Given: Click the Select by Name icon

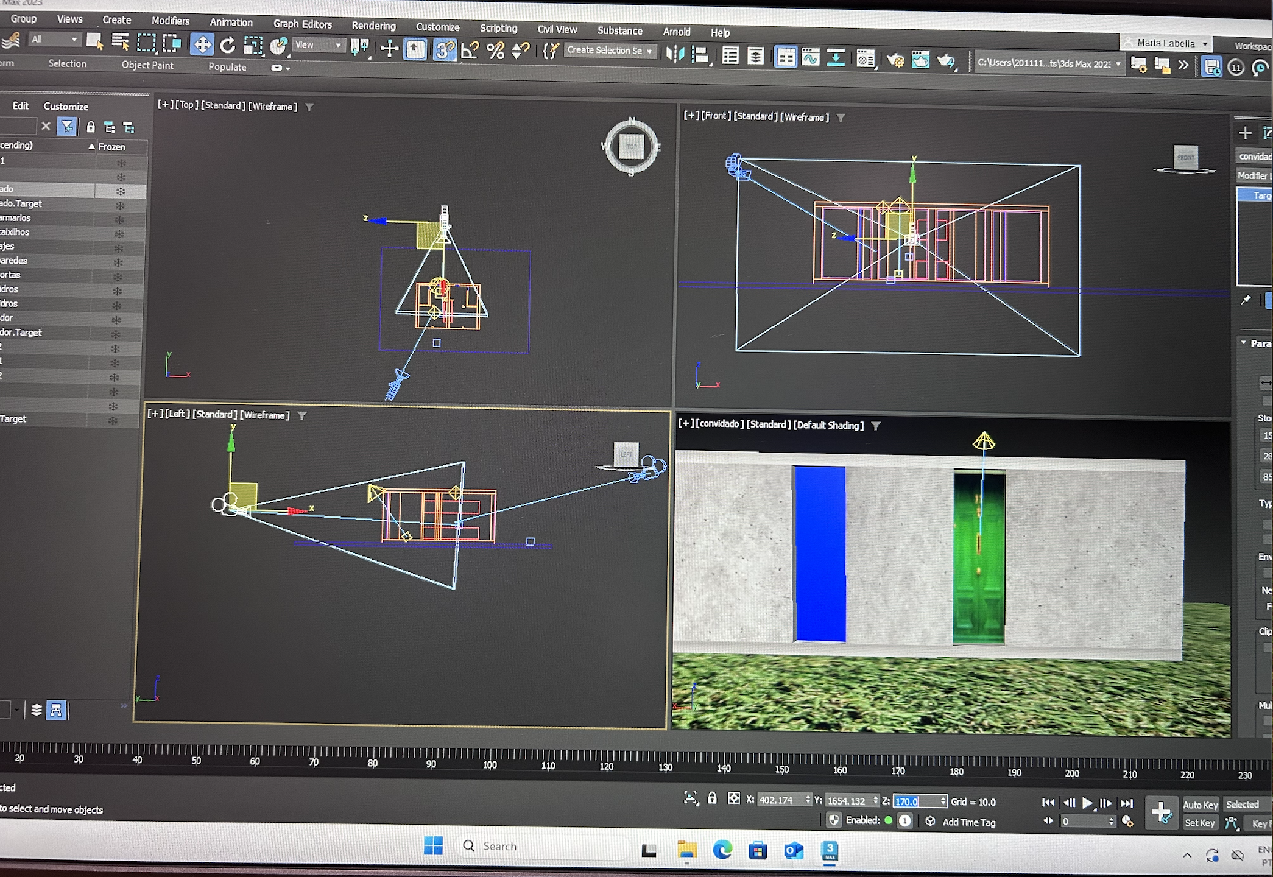Looking at the screenshot, I should point(121,41).
